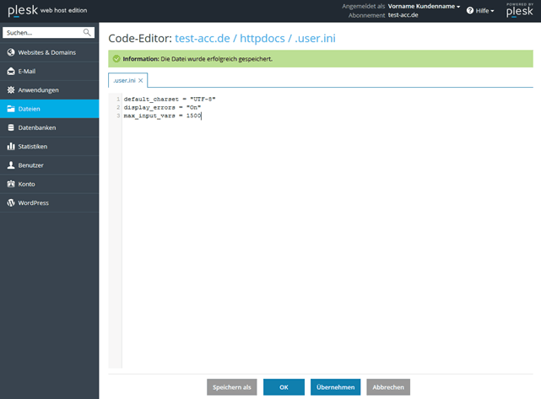This screenshot has height=399, width=541.
Task: Click code line max_input_vars = 1500
Action: [x=162, y=116]
